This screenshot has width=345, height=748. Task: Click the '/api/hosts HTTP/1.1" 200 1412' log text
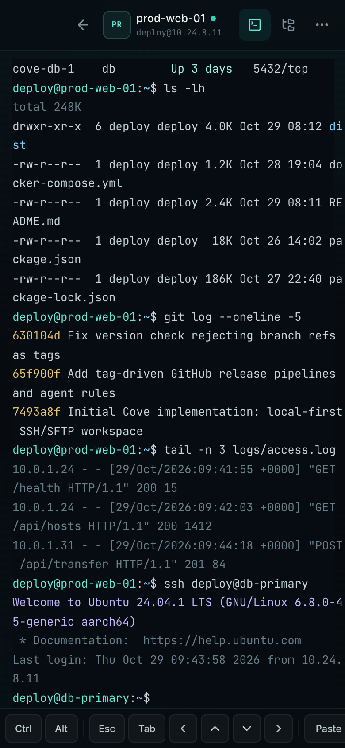tap(112, 526)
